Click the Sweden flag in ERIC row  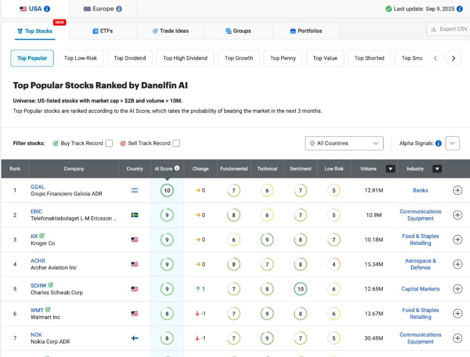tap(134, 215)
